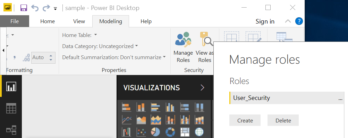The height and width of the screenshot is (138, 348).
Task: Select Line and clustered column chart visual
Action: (185, 120)
